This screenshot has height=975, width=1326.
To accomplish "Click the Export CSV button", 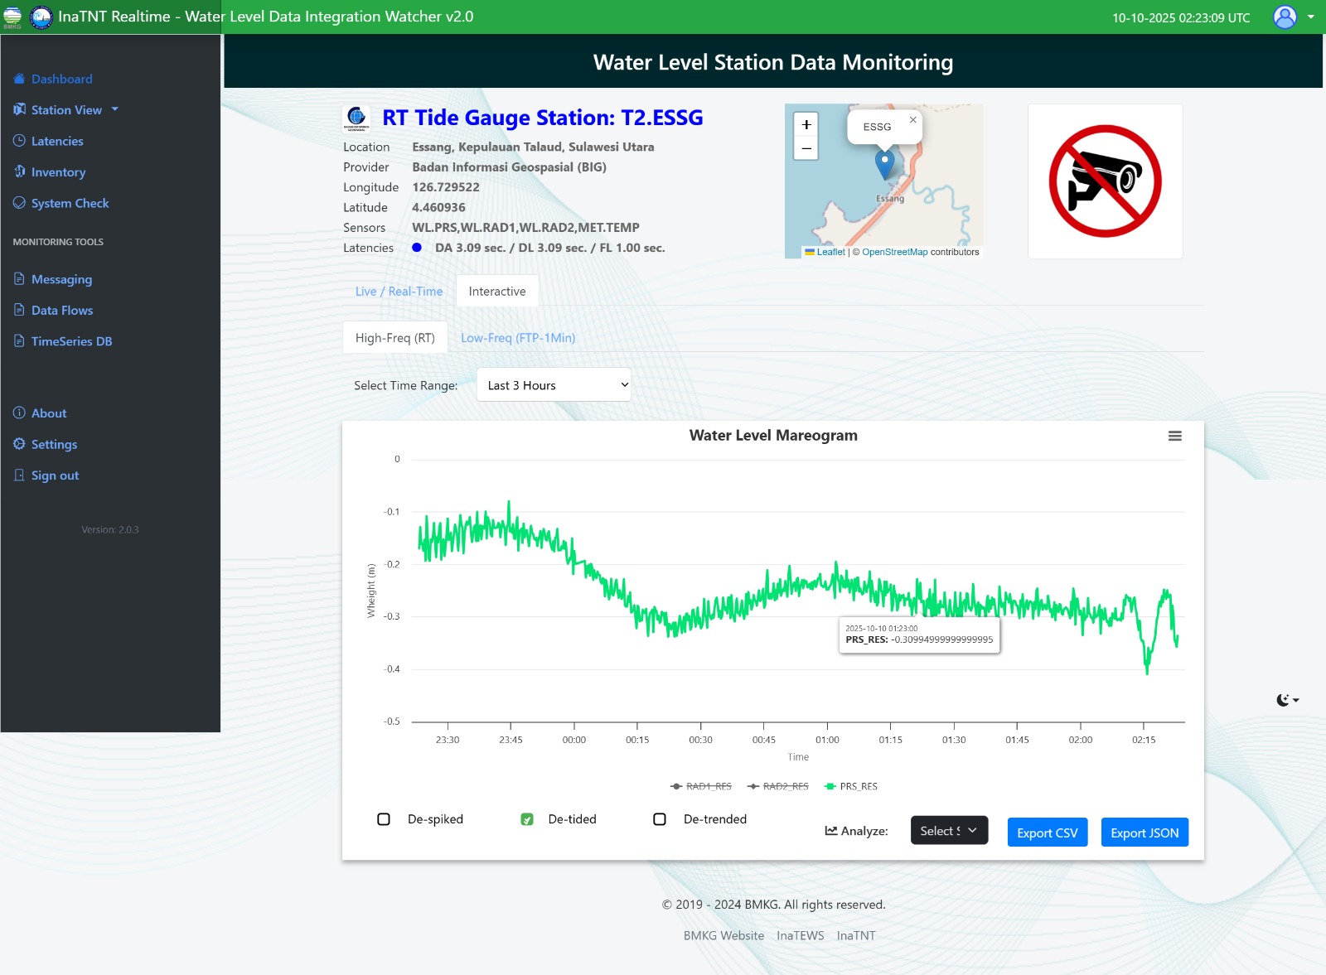I will pyautogui.click(x=1047, y=833).
